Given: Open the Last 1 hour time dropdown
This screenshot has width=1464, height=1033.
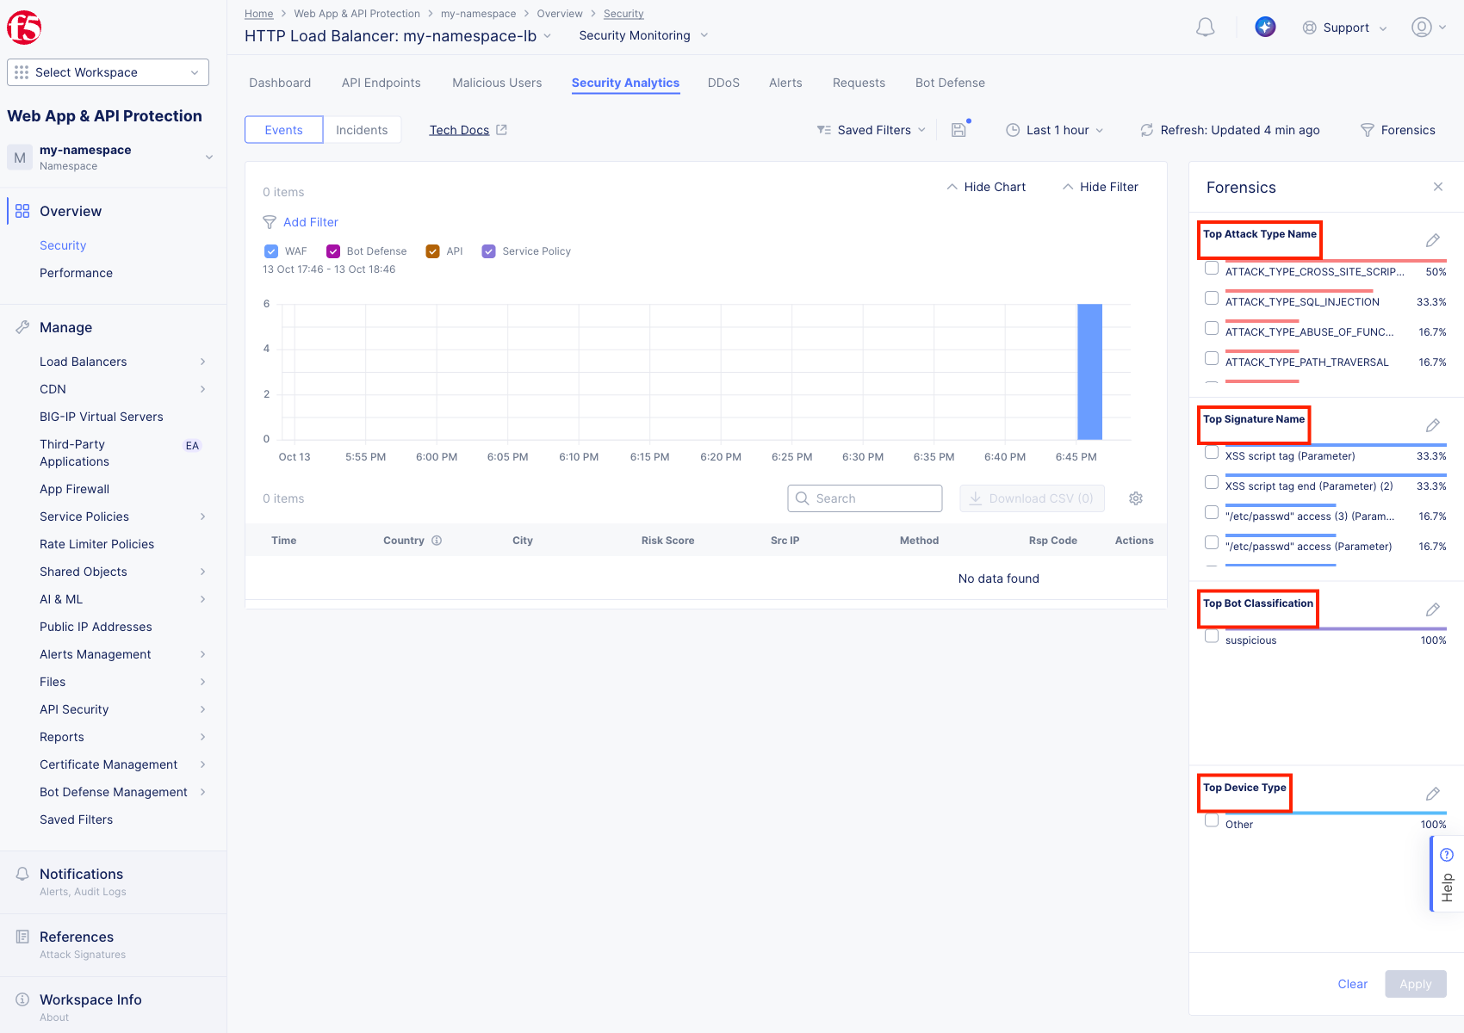Looking at the screenshot, I should click(1055, 130).
